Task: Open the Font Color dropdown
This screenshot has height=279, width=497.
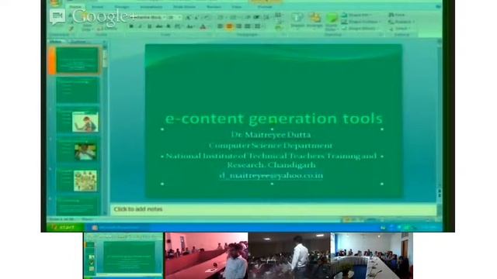Action: click(203, 26)
